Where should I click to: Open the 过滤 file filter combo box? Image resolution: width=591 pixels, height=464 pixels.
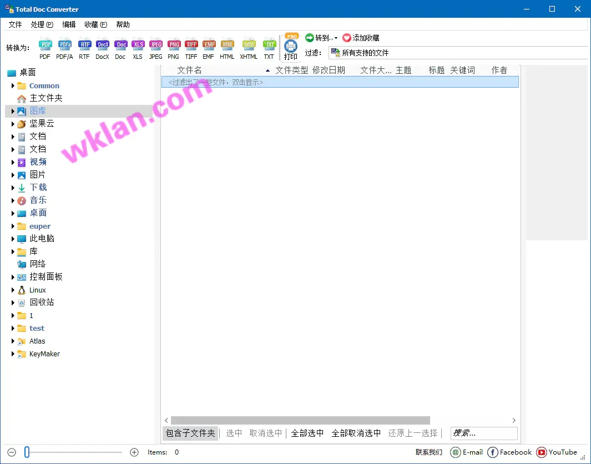(x=458, y=53)
